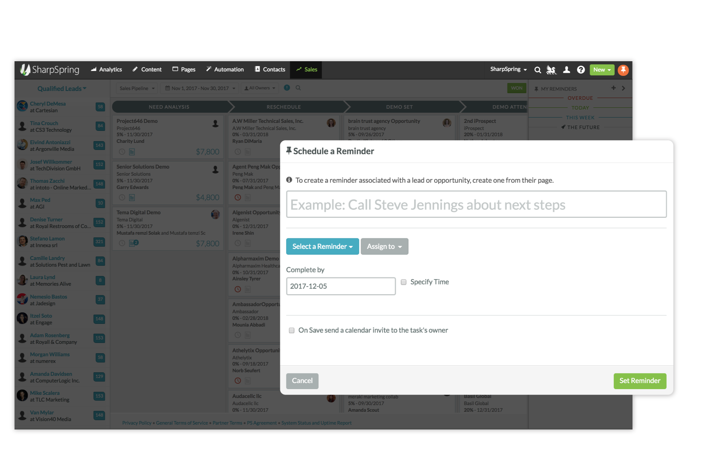Open the Partner Terms link

(228, 423)
